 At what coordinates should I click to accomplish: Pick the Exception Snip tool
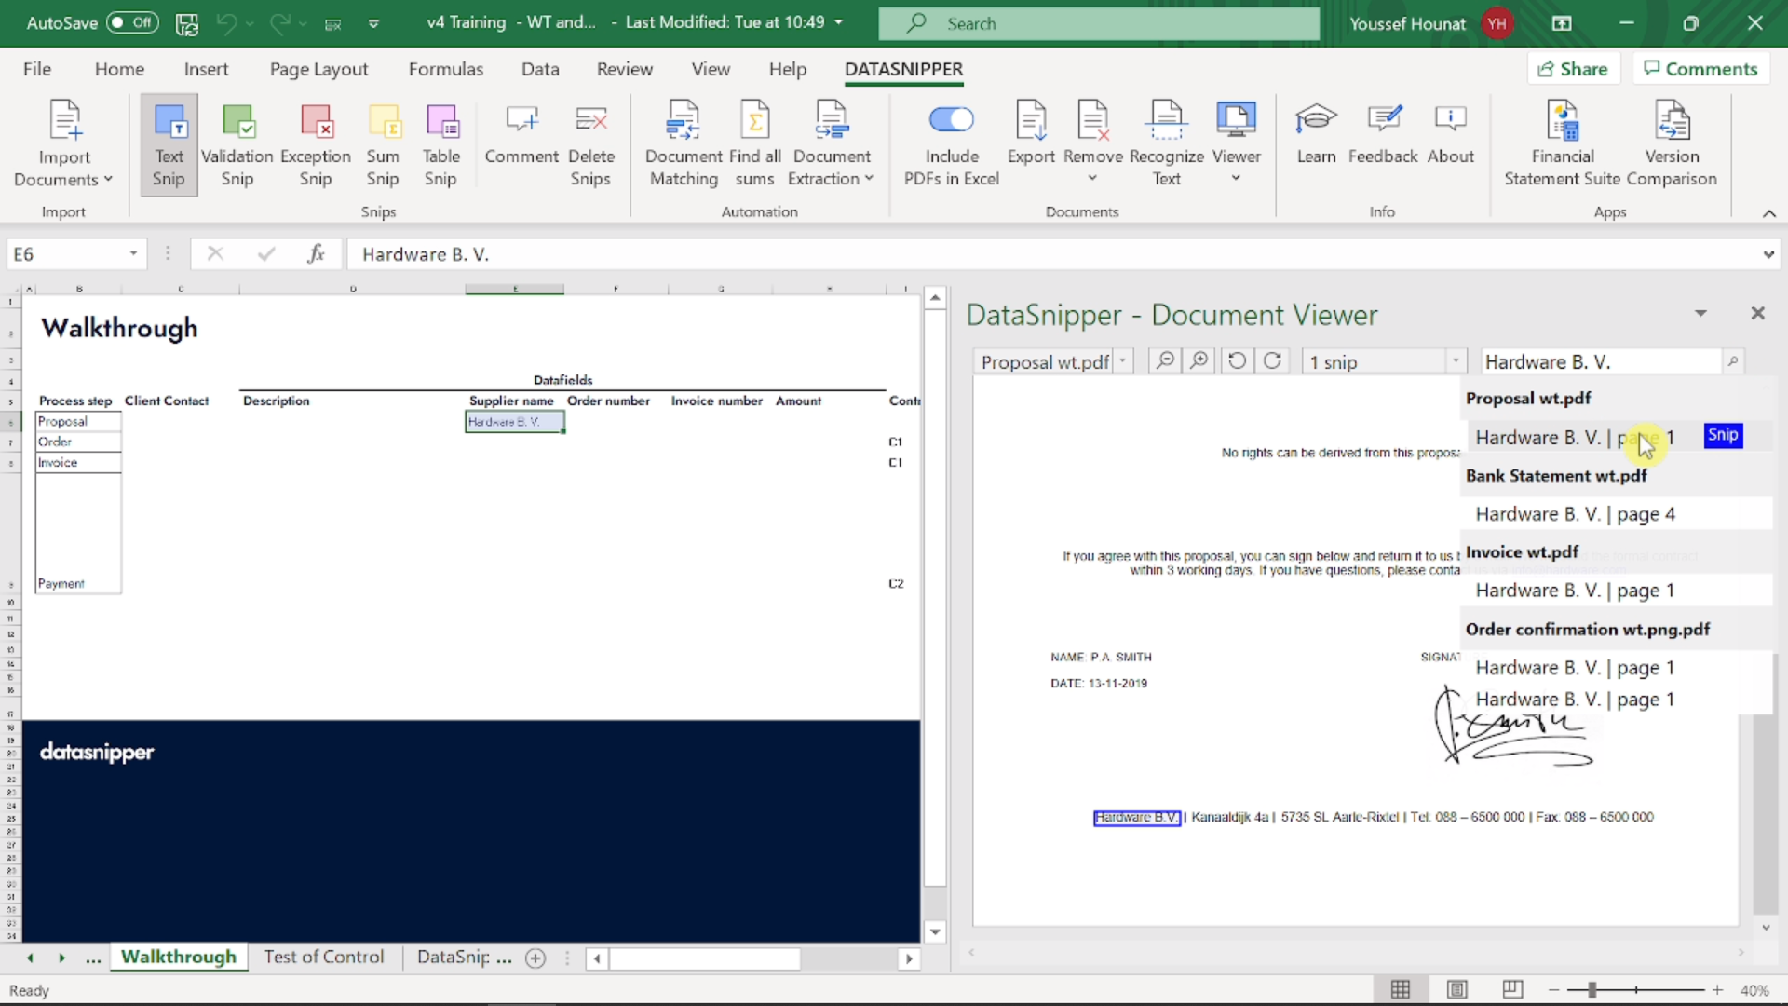(316, 144)
